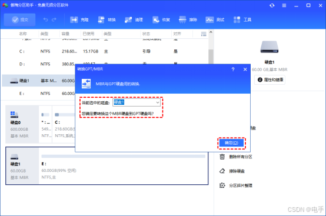Click the MBR/GPT conversion icon in dialog
The height and width of the screenshot is (216, 326).
[86, 84]
